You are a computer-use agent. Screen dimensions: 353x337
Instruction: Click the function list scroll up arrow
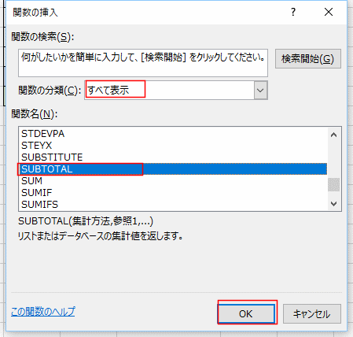[x=333, y=135]
